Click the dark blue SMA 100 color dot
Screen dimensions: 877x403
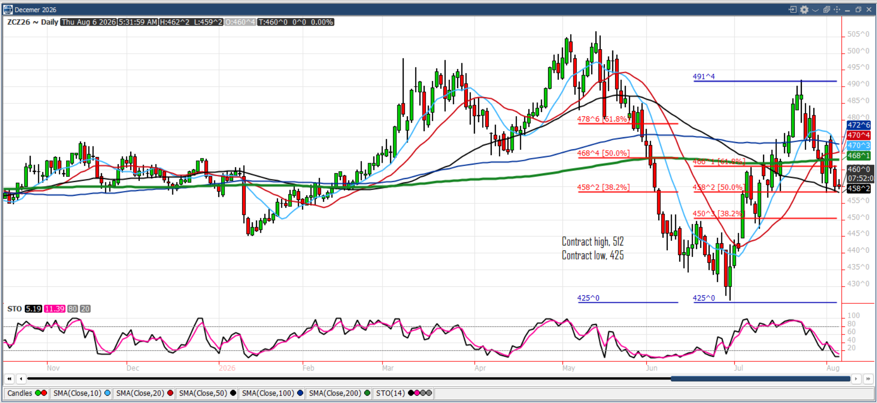tap(300, 393)
